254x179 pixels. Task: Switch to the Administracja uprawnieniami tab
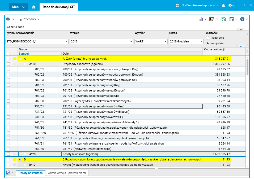[x=67, y=173]
